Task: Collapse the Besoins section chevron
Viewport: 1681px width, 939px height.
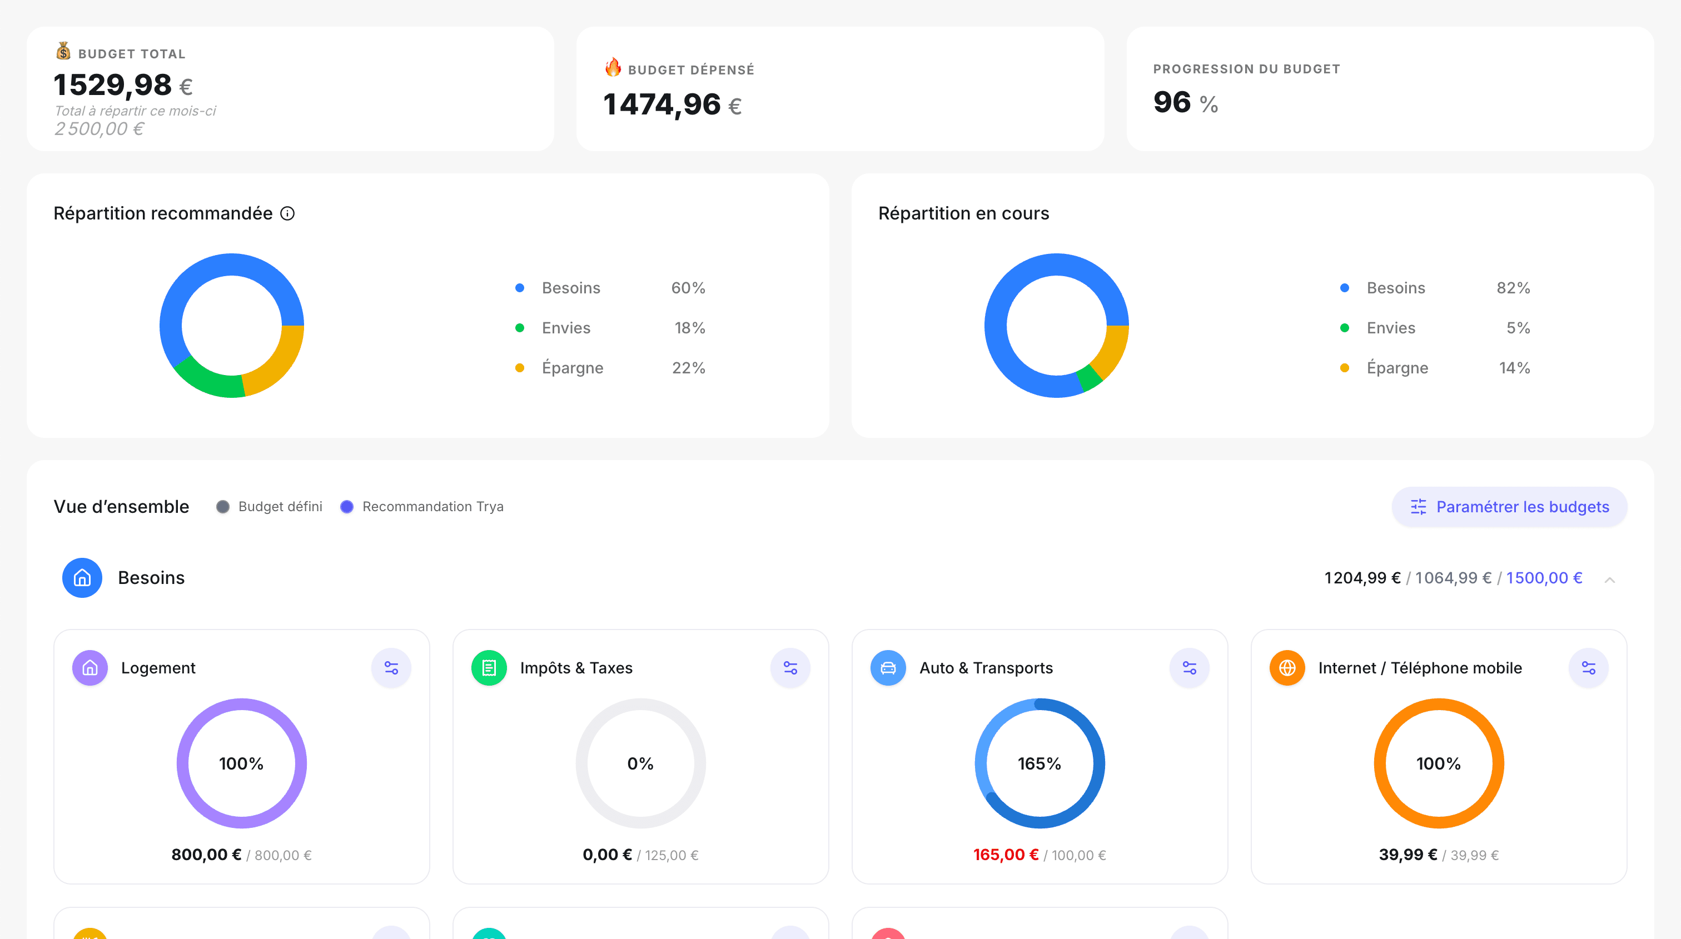Action: click(1610, 580)
